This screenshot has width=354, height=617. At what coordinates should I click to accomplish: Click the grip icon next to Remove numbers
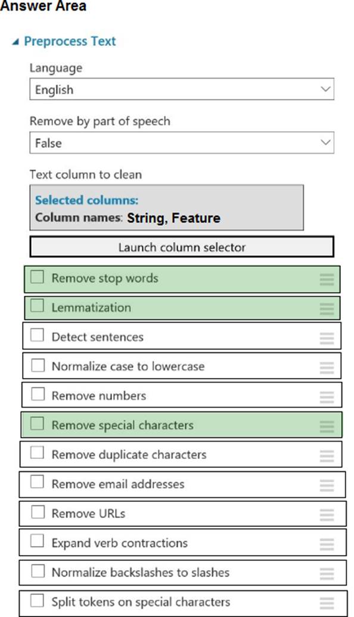[x=327, y=397]
